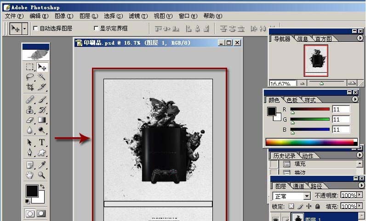This screenshot has width=366, height=221.
Task: Toggle lock image pixels brush icon
Action: (300, 206)
